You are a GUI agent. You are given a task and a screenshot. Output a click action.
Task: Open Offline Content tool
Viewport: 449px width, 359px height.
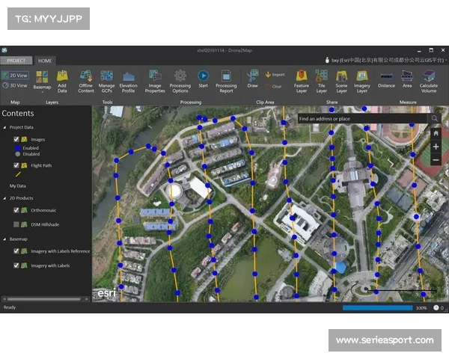(x=86, y=82)
